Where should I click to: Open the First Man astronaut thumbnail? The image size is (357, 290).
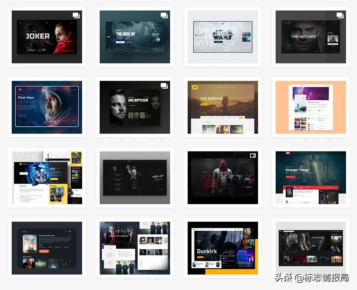47,107
